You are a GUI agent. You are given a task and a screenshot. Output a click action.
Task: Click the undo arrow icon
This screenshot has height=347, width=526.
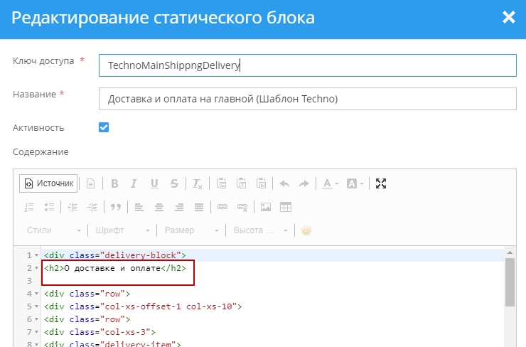284,183
